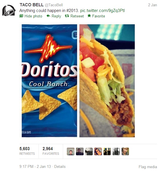Open the black-and-white striped avatar
Image resolution: width=159 pixels, height=173 pixels.
[x=116, y=152]
